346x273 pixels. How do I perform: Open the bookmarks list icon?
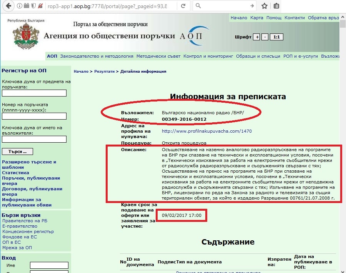click(x=276, y=6)
